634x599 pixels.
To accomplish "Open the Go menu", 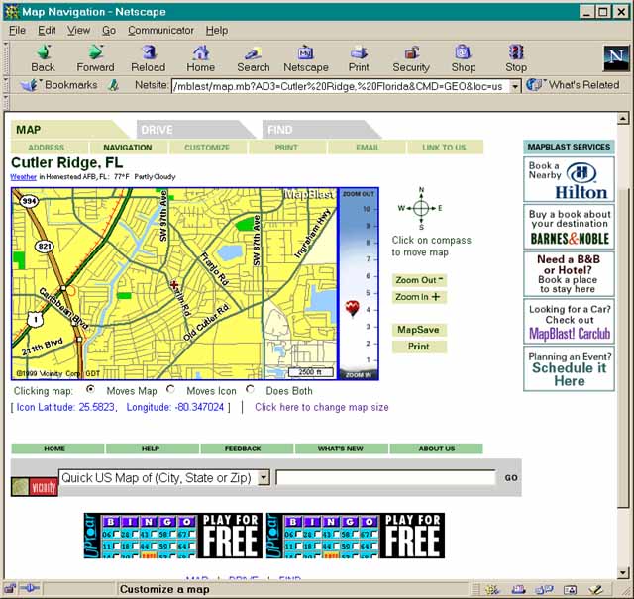I will (x=109, y=31).
